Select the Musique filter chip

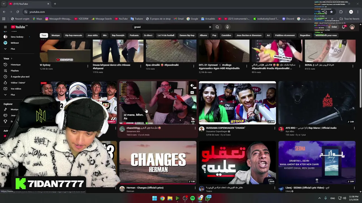point(56,36)
